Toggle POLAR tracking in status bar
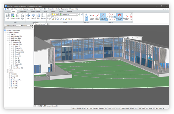Image resolution: width=174 pixels, height=114 pixels. pyautogui.click(x=123, y=108)
